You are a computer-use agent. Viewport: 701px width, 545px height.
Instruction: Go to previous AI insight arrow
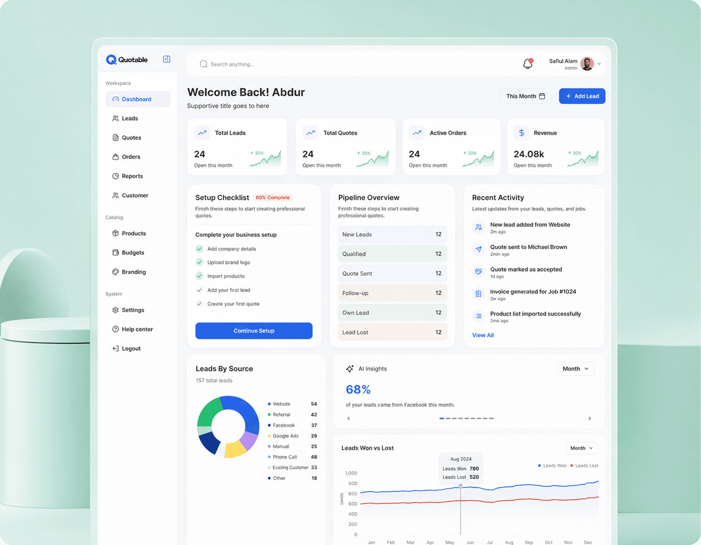pyautogui.click(x=349, y=418)
